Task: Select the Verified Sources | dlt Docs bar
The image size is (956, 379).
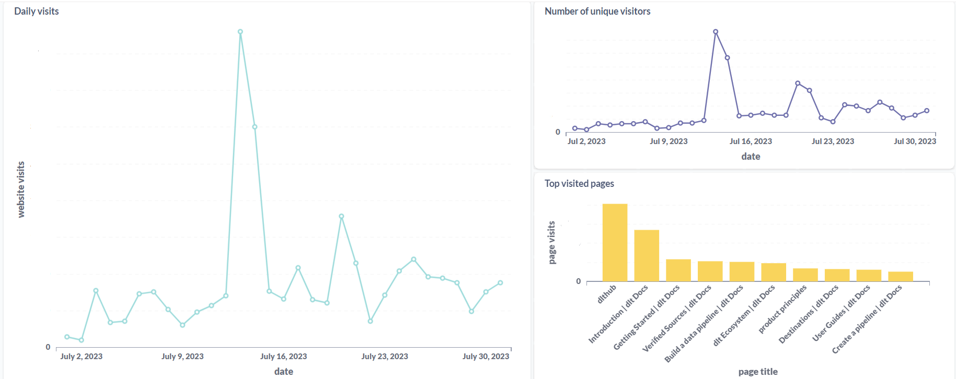Action: tap(710, 271)
